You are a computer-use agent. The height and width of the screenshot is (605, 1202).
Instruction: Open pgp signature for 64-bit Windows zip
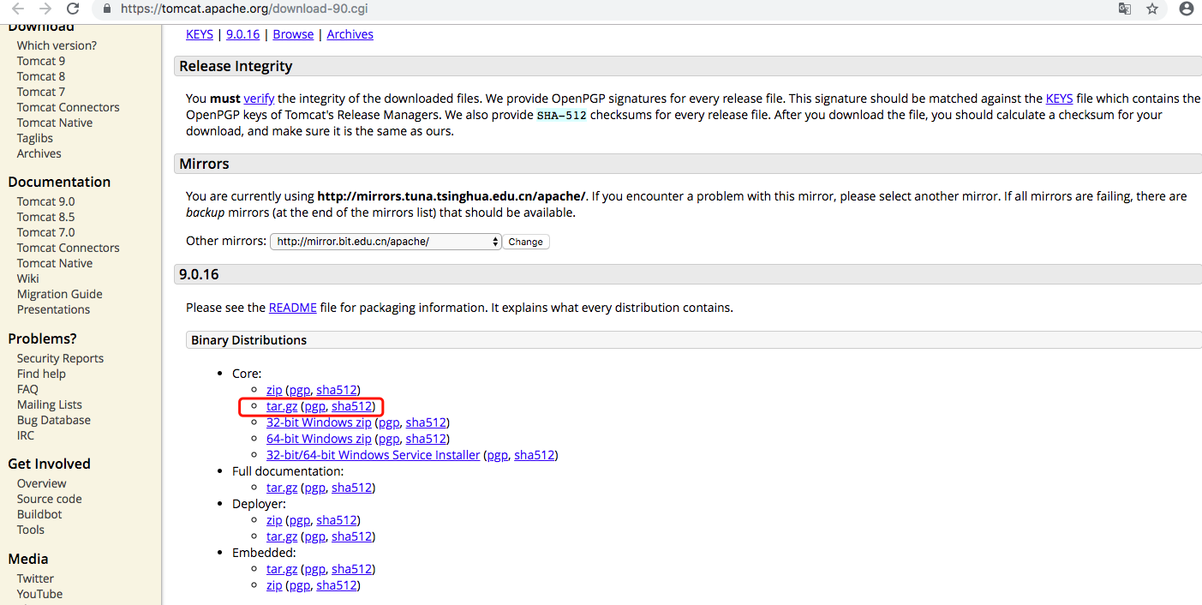pyautogui.click(x=389, y=439)
